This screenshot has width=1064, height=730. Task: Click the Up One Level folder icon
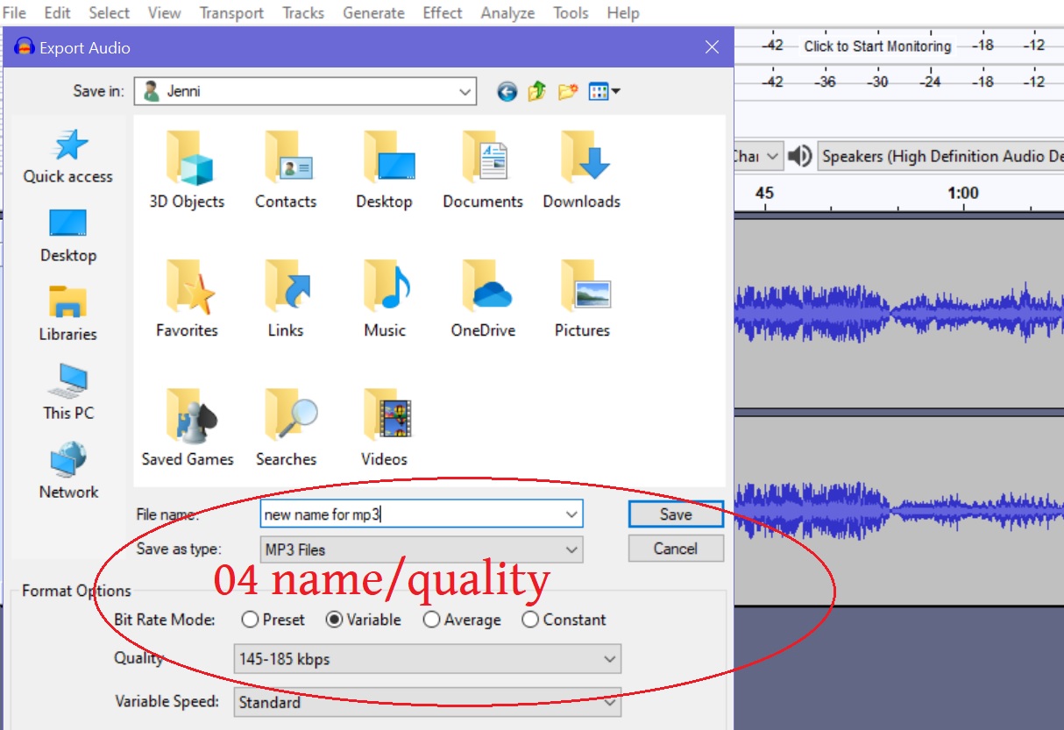tap(538, 91)
